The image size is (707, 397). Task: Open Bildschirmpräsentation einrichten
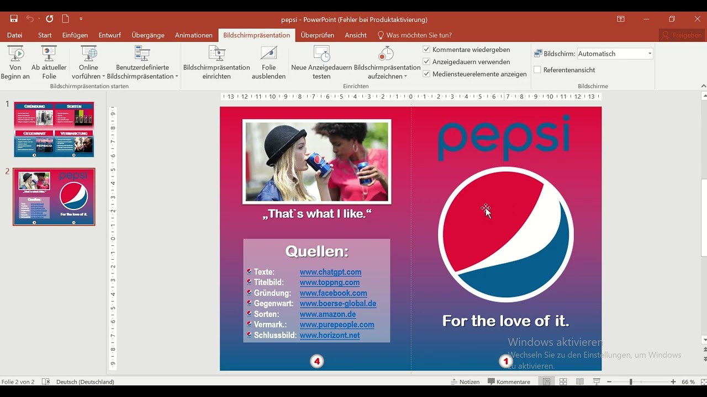217,63
